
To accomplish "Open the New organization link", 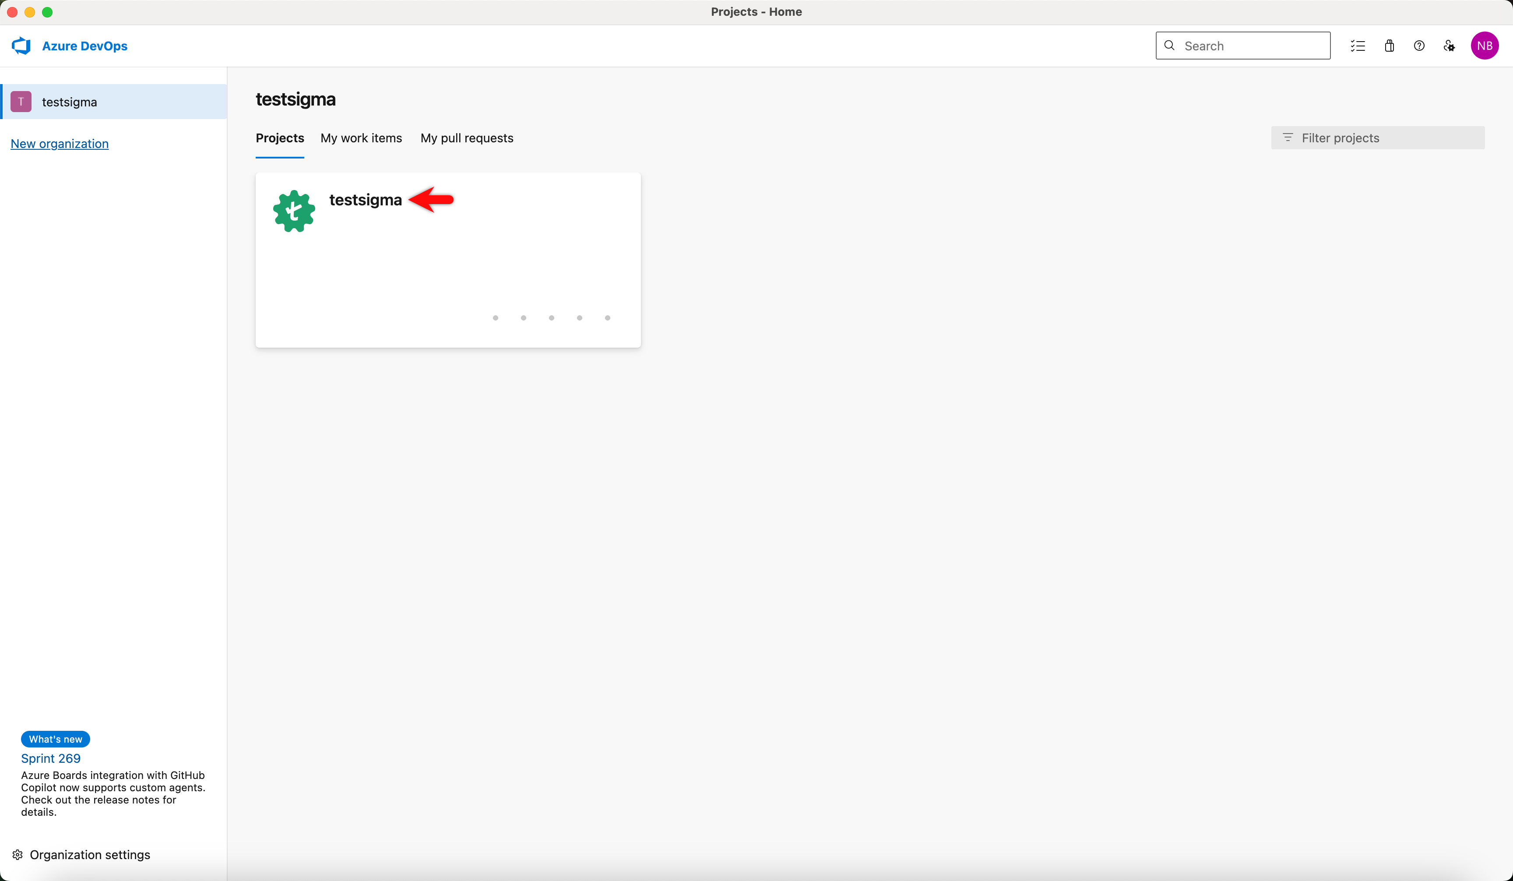I will tap(59, 144).
